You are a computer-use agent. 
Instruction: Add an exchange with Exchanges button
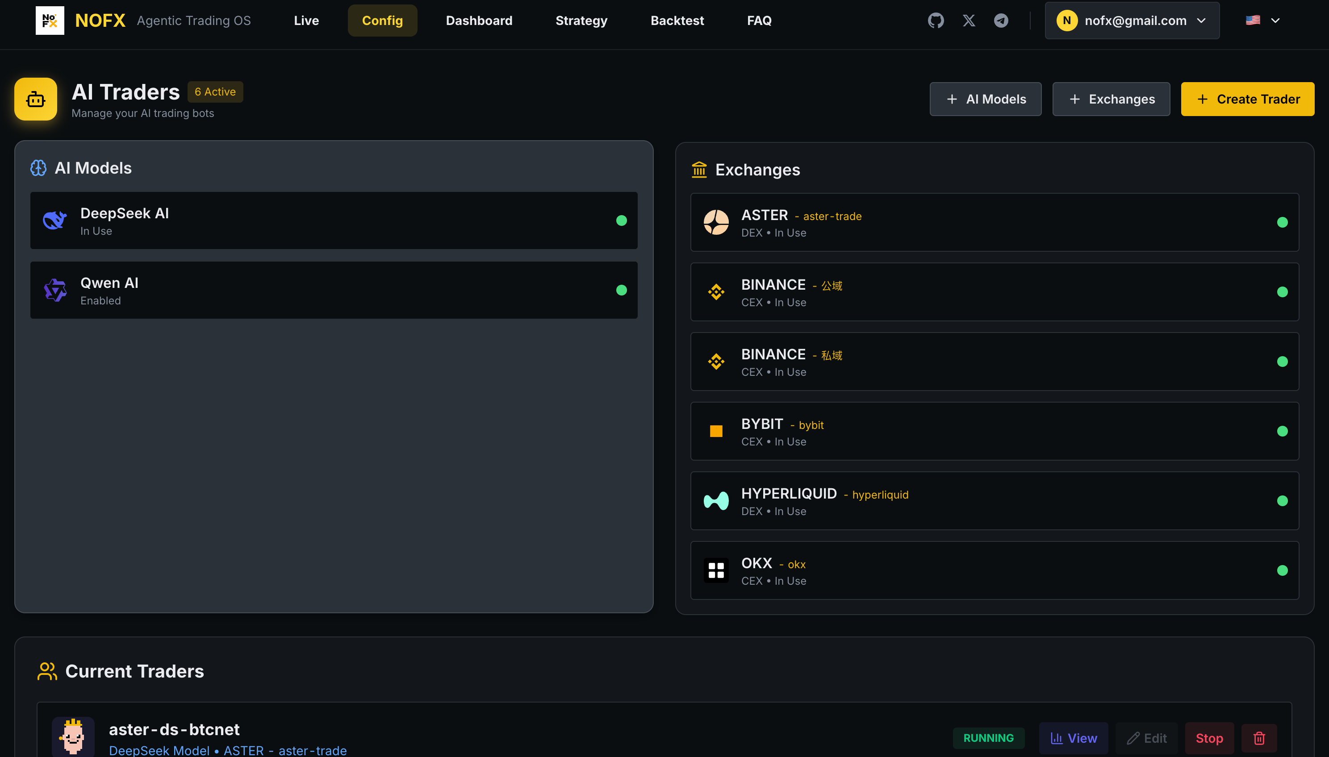coord(1112,99)
